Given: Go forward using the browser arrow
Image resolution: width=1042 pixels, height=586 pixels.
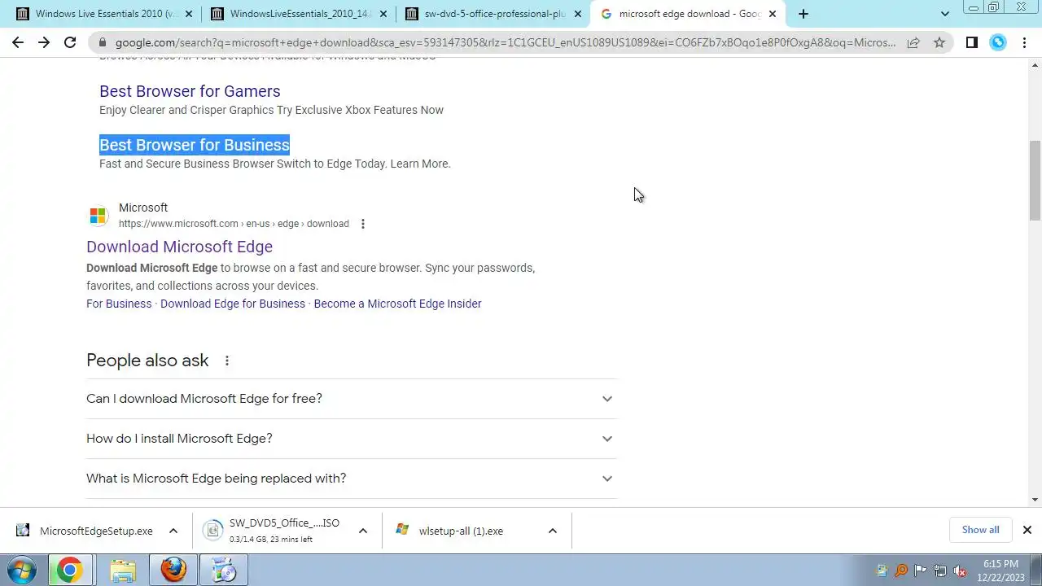Looking at the screenshot, I should point(44,42).
